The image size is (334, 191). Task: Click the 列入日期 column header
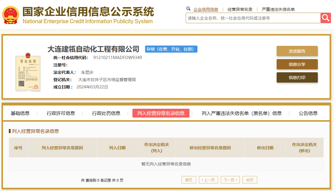[117, 148]
